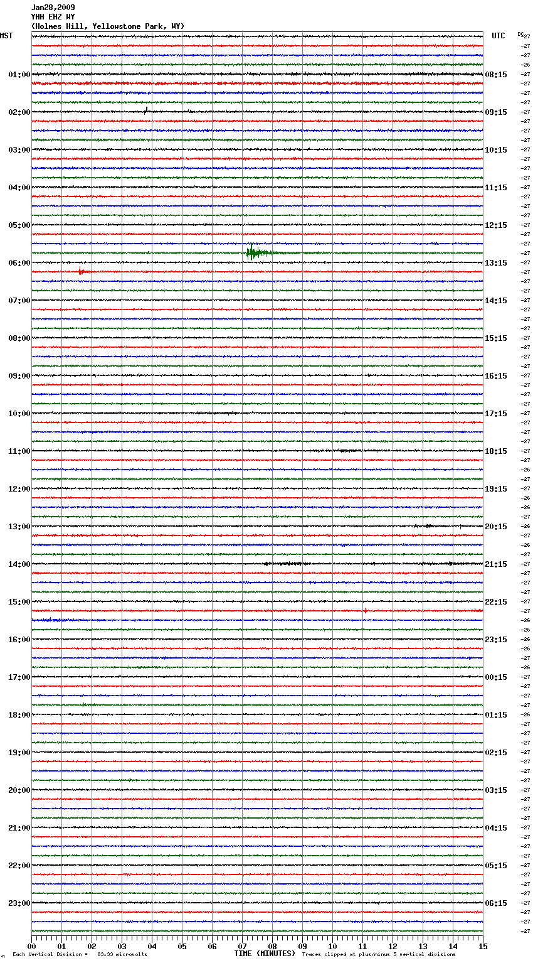Click the minute 15 axis label
This screenshot has width=533, height=963.
coord(483,947)
